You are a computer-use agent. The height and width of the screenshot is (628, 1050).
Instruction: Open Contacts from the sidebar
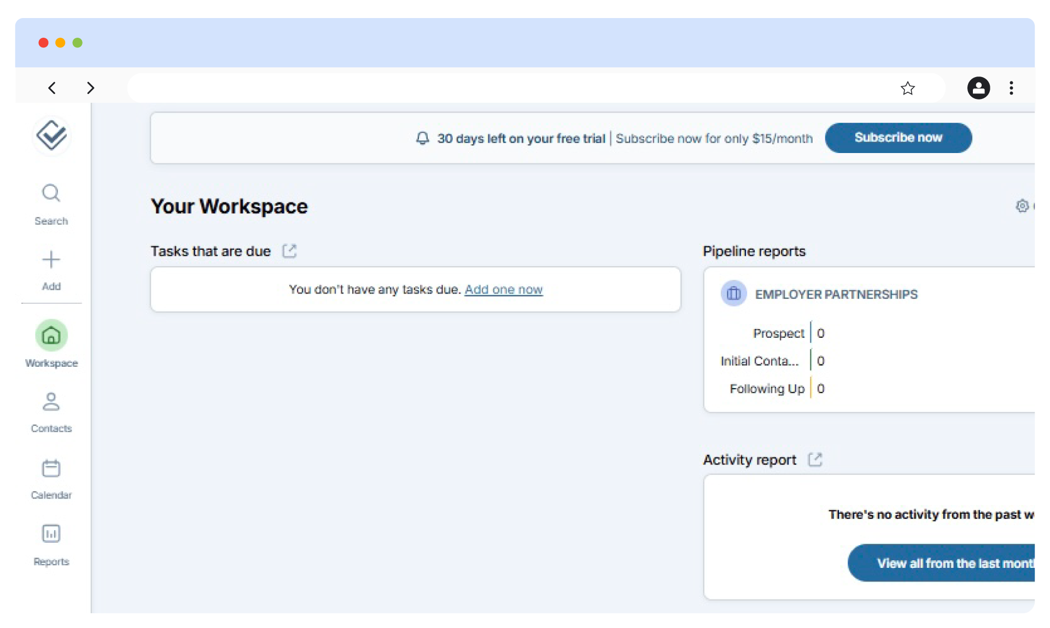coord(51,402)
